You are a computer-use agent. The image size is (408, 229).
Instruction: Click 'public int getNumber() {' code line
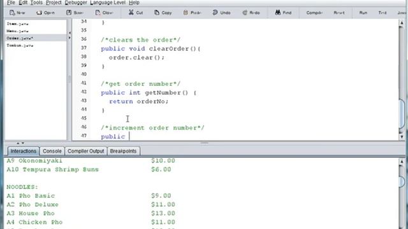[149, 93]
